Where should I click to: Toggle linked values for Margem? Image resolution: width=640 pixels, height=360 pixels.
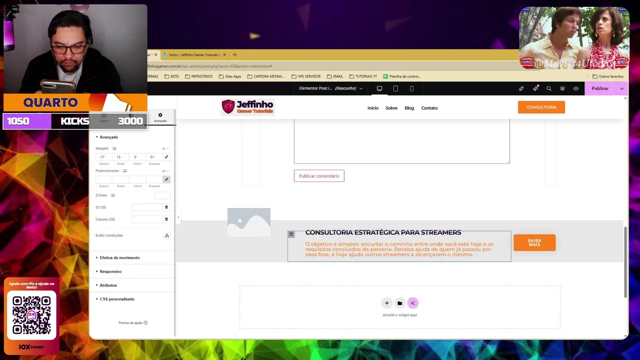166,157
